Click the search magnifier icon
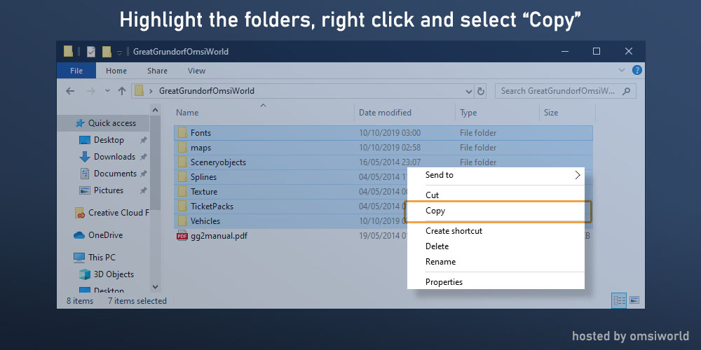Viewport: 701px width, 350px height. point(626,91)
